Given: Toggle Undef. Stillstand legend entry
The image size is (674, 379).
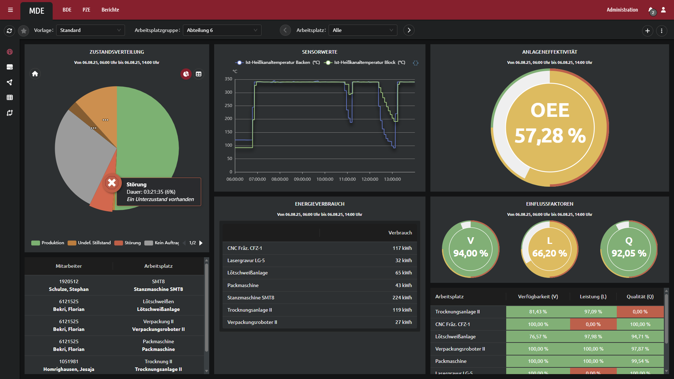Looking at the screenshot, I should [x=89, y=243].
